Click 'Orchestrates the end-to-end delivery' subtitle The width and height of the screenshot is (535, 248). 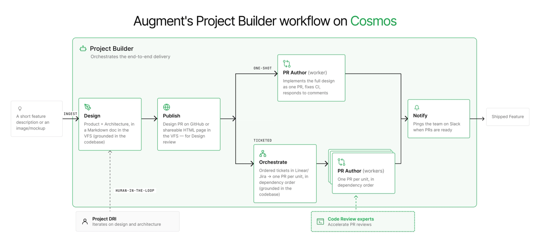point(130,57)
